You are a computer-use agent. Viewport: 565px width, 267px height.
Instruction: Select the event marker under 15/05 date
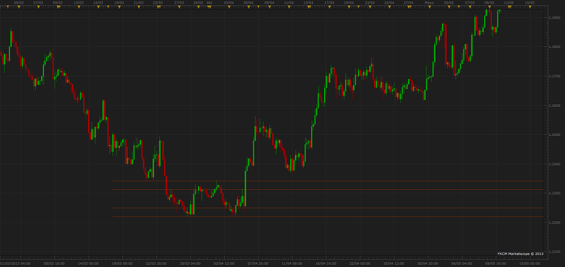pyautogui.click(x=529, y=7)
